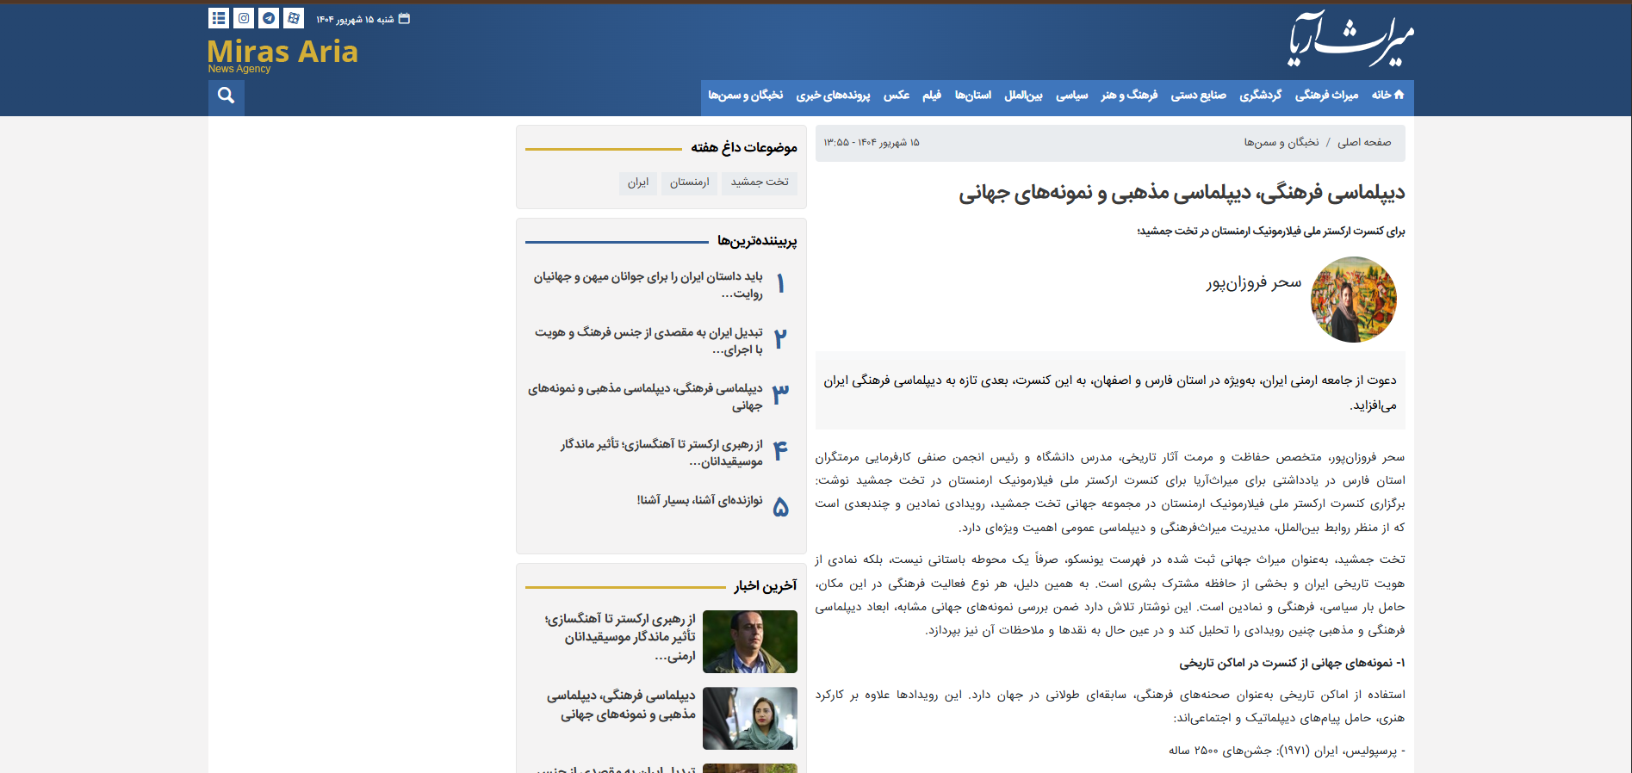Viewport: 1632px width, 773px height.
Task: Click نخبگان و سمن‌ها breadcrumb link
Action: [x=1281, y=142]
